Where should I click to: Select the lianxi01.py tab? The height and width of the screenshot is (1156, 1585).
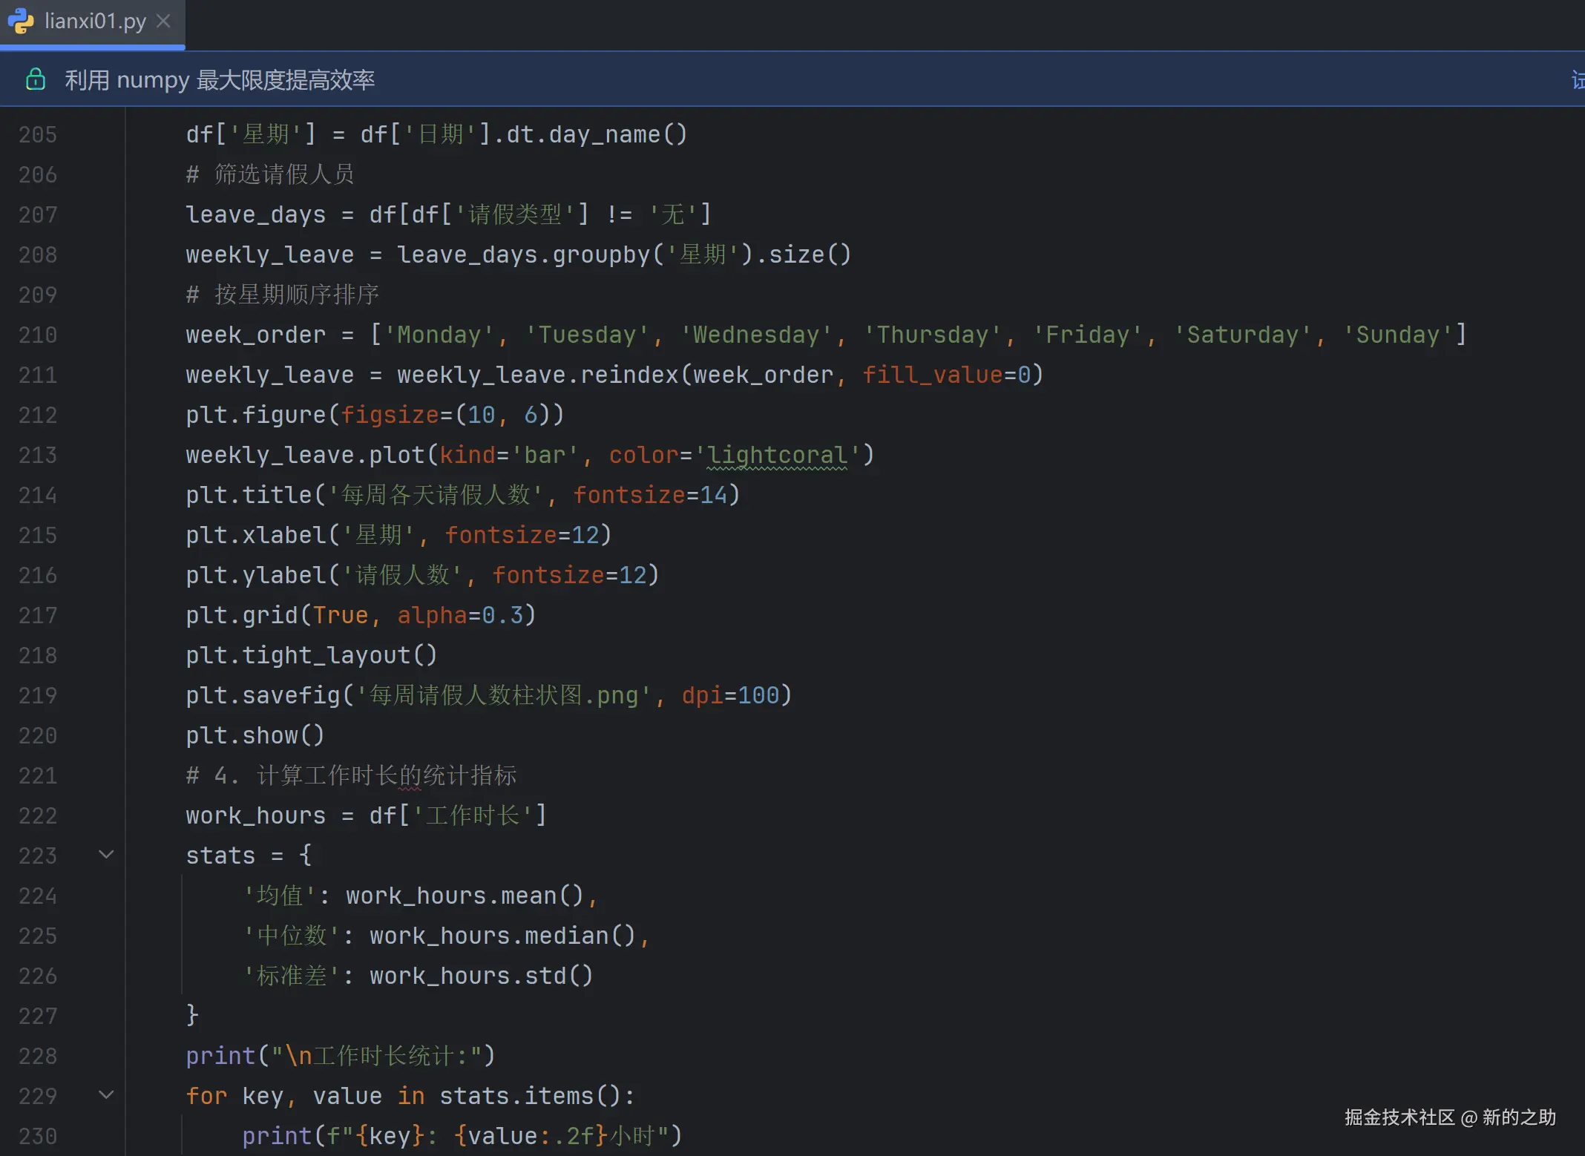coord(95,22)
